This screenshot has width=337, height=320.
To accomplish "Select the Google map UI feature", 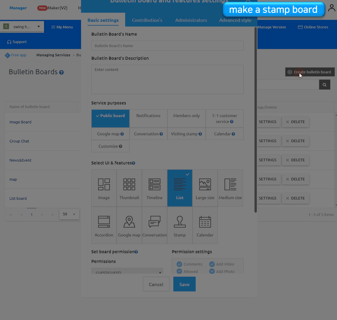I will (129, 225).
